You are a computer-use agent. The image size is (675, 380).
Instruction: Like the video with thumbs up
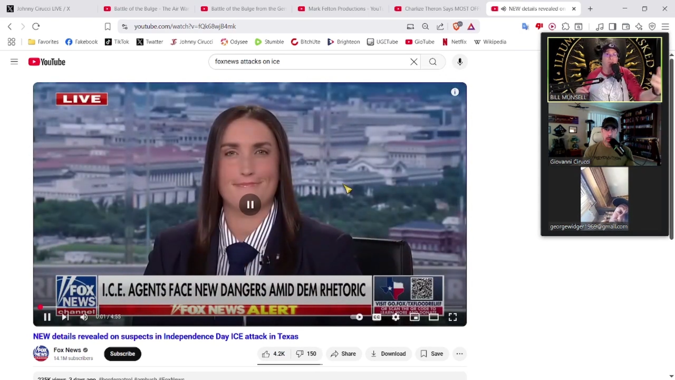pos(273,354)
